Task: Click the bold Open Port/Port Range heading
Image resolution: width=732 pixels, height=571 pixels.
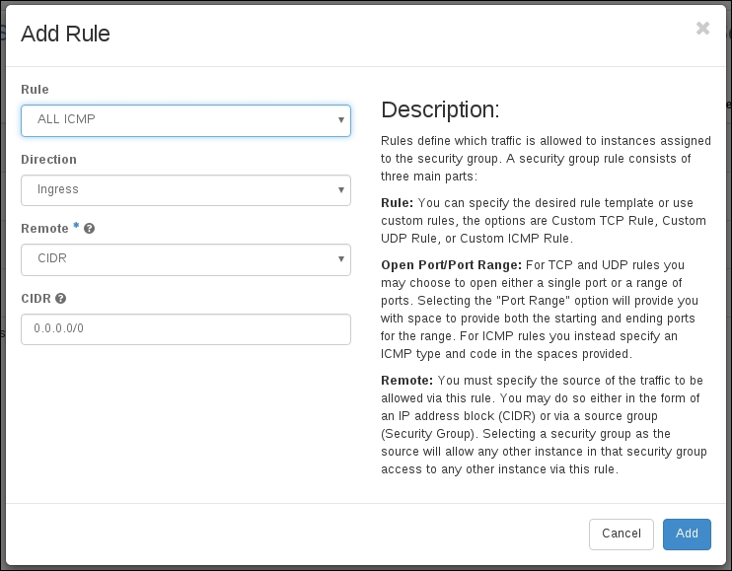Action: pos(452,266)
